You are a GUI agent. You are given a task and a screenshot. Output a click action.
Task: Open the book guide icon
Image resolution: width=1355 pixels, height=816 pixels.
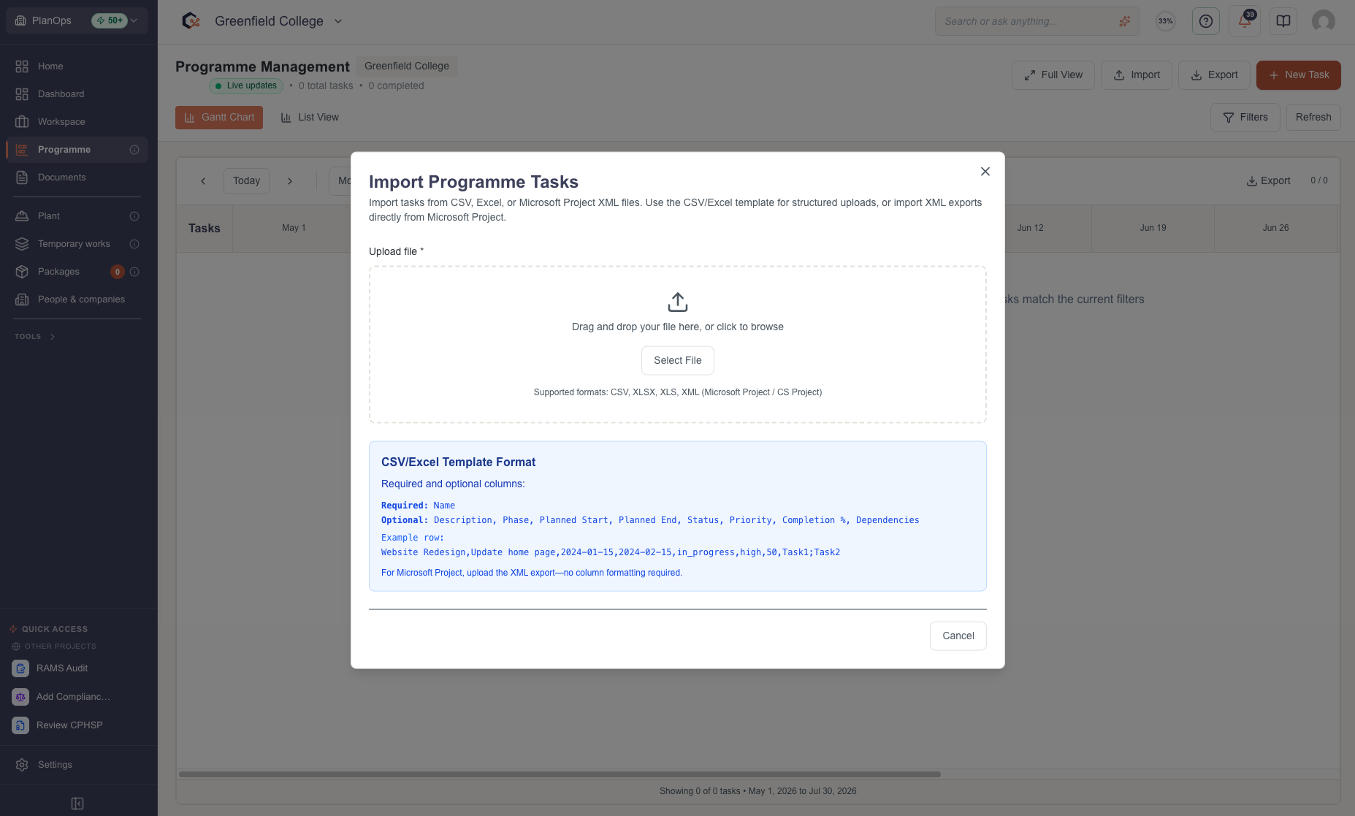(x=1283, y=21)
